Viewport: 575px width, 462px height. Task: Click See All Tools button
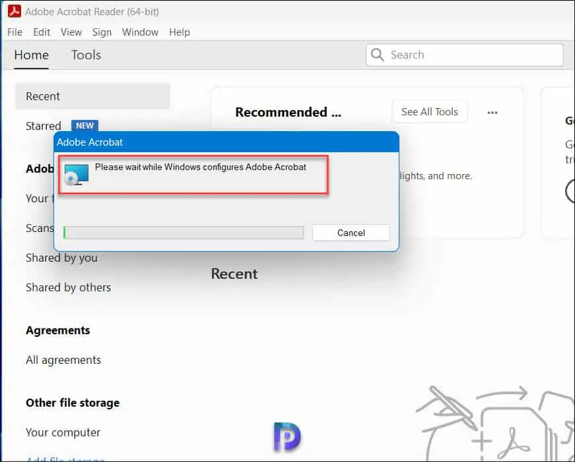click(429, 111)
